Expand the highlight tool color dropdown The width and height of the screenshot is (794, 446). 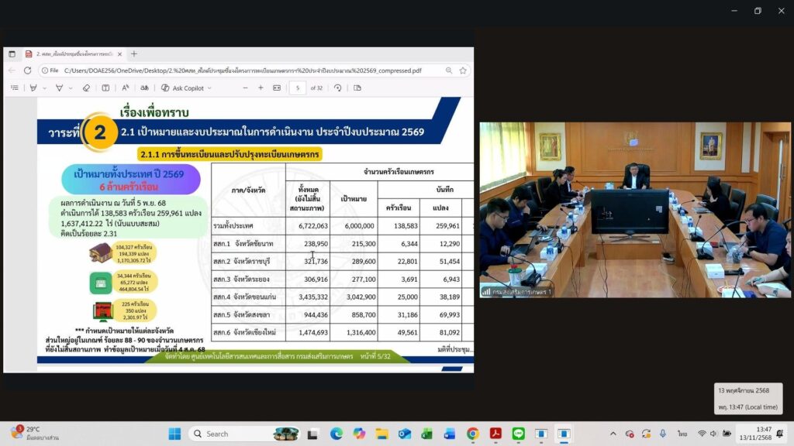[x=43, y=88]
